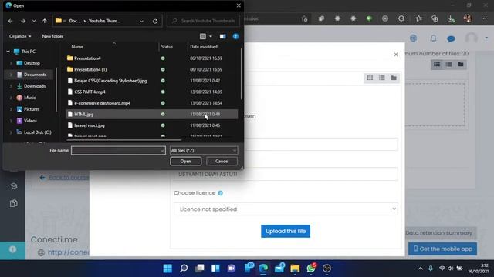Sort by the Date modified column

(x=204, y=47)
